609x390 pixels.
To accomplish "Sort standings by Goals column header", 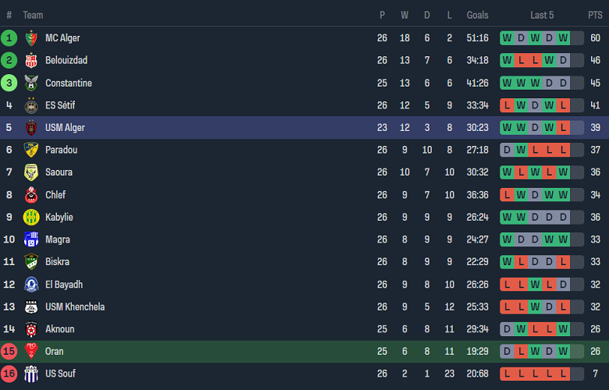I will click(477, 15).
